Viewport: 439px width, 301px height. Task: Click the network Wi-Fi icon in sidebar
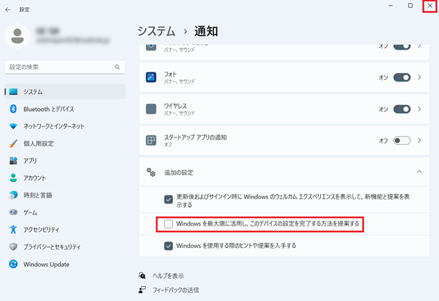13,126
